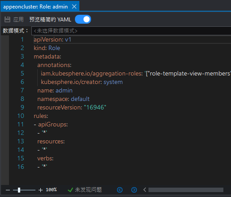231x197 pixels.
Task: Click the admin value on line 7
Action: (64, 91)
